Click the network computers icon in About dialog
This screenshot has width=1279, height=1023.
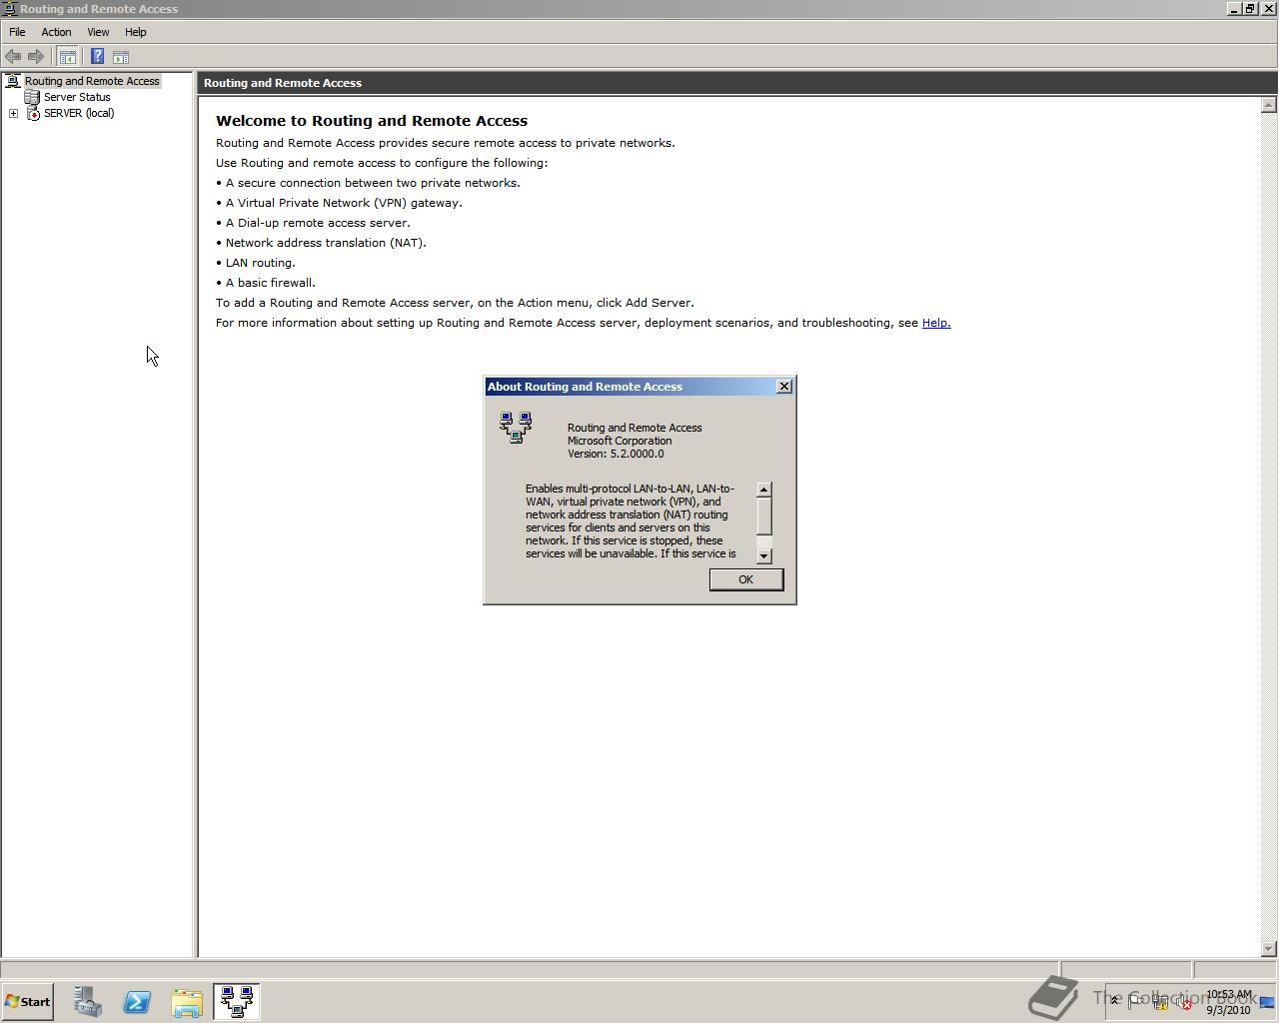517,428
